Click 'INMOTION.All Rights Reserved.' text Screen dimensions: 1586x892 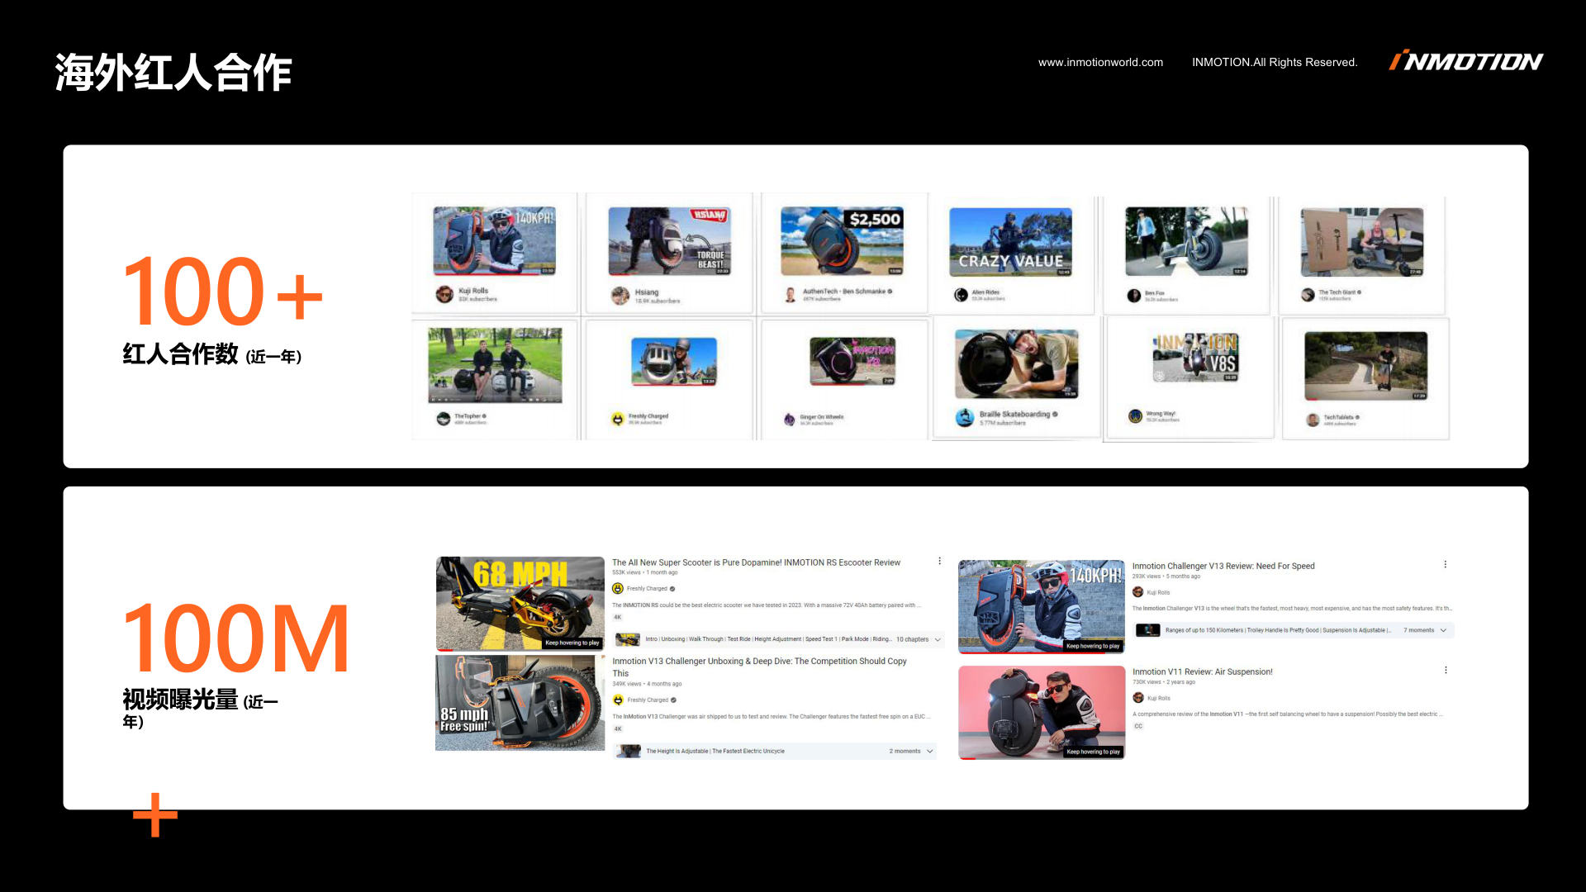(1275, 62)
